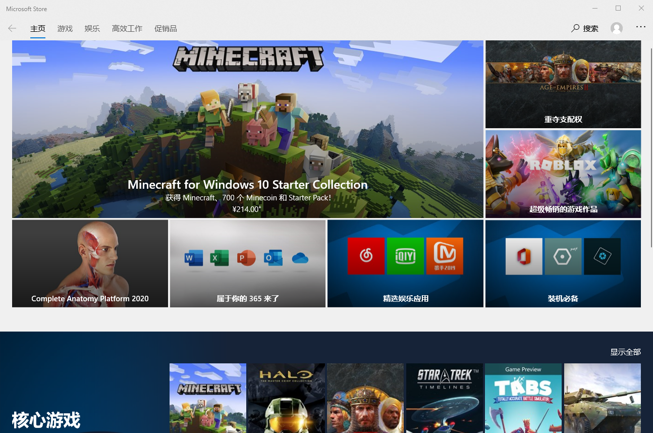Switch to the 促销品 tab
This screenshot has width=653, height=433.
coord(166,29)
